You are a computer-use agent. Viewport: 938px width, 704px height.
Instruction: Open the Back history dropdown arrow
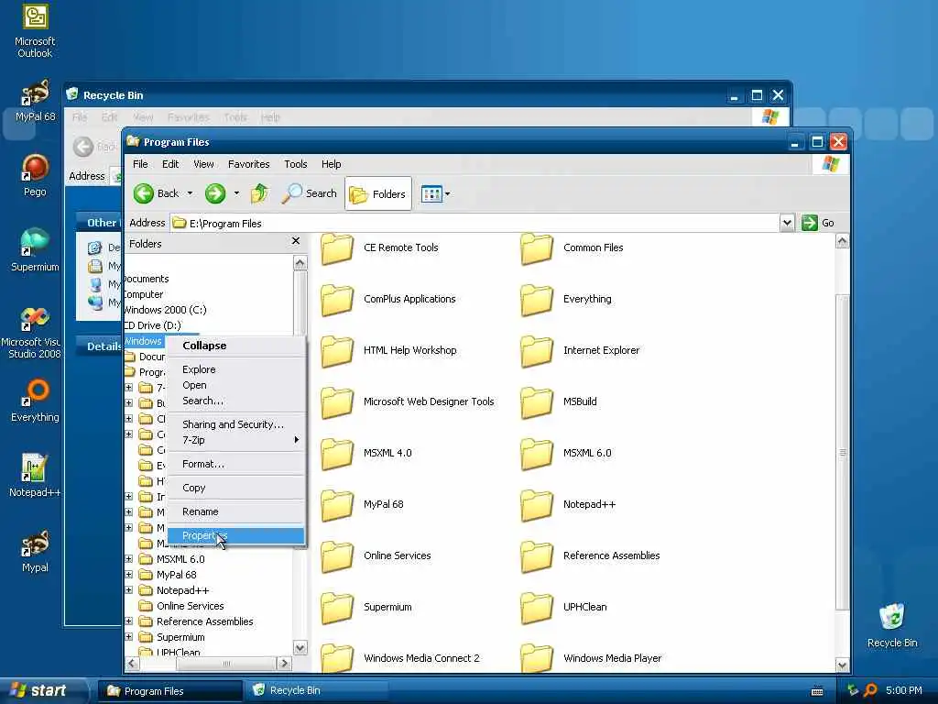tap(190, 193)
